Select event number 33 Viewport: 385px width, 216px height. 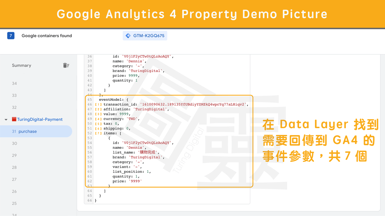14,95
